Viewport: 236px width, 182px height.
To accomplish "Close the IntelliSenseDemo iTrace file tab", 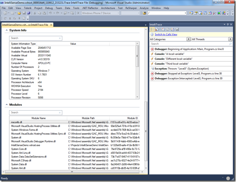I will pos(51,24).
